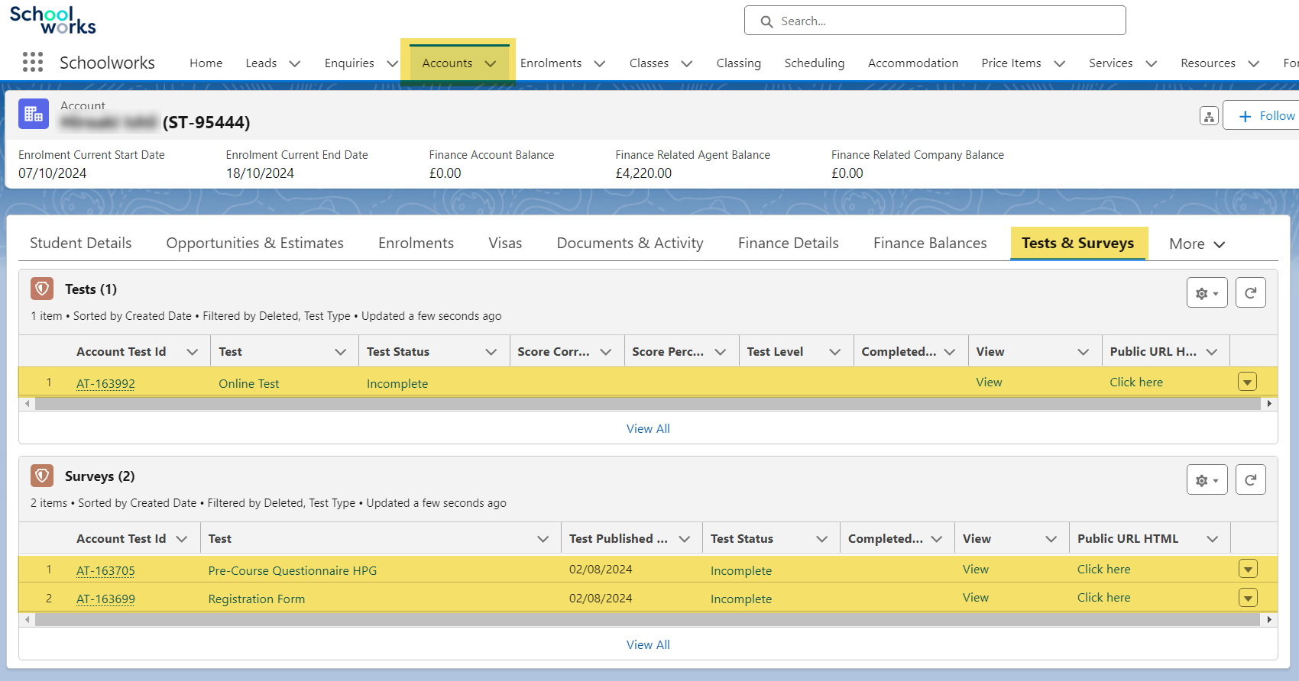
Task: Expand the Enrolments nav chevron
Action: pyautogui.click(x=600, y=63)
